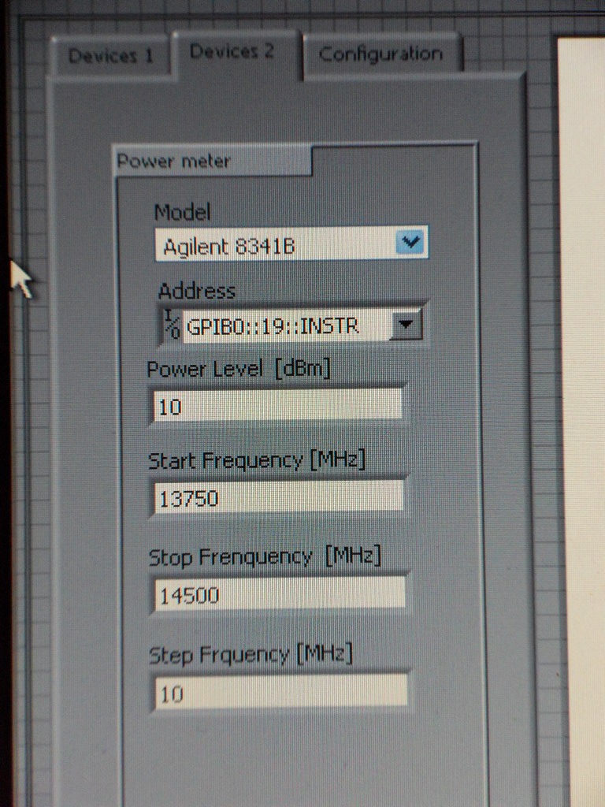Viewport: 605px width, 807px height.
Task: Switch to the Devices 1 tab
Action: (x=110, y=55)
